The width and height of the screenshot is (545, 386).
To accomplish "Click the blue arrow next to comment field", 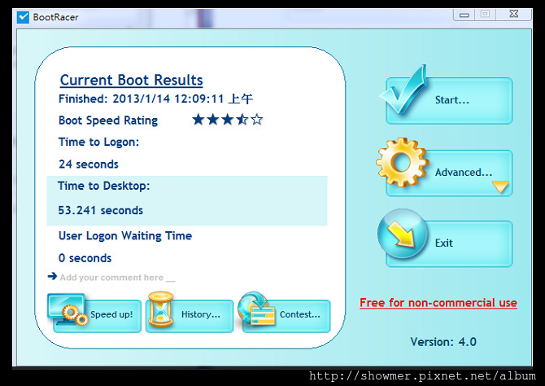I will 52,276.
